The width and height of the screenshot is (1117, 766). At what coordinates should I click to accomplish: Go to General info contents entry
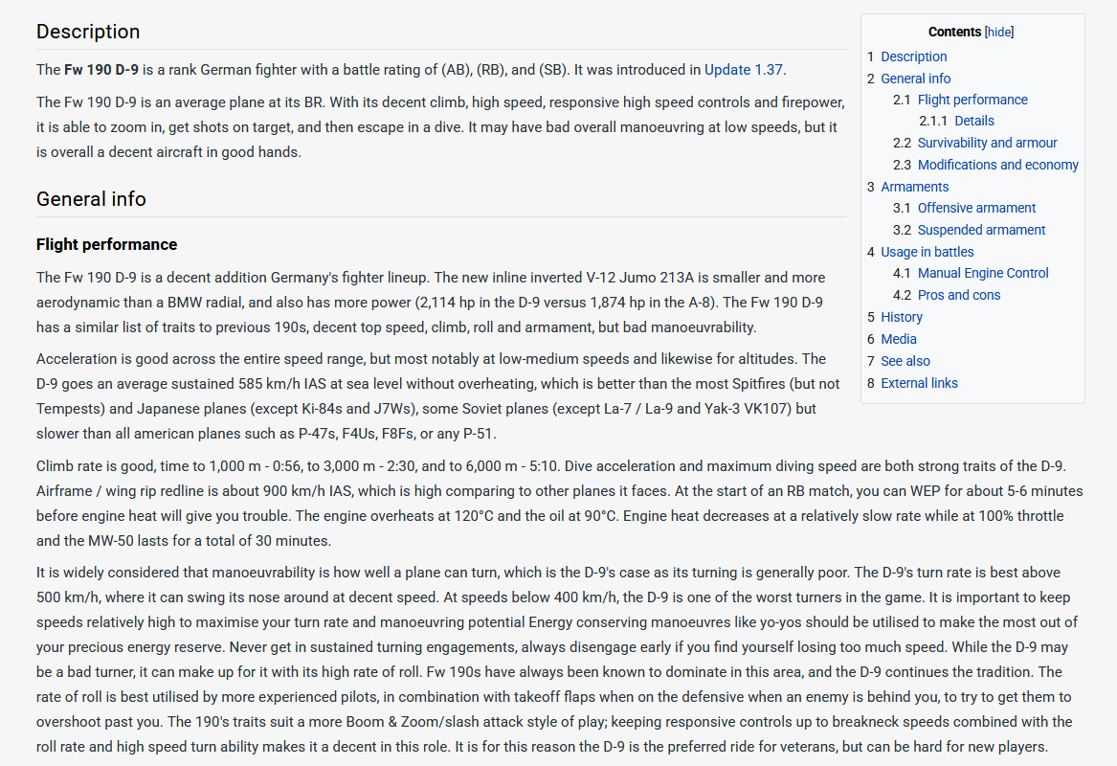pyautogui.click(x=915, y=79)
